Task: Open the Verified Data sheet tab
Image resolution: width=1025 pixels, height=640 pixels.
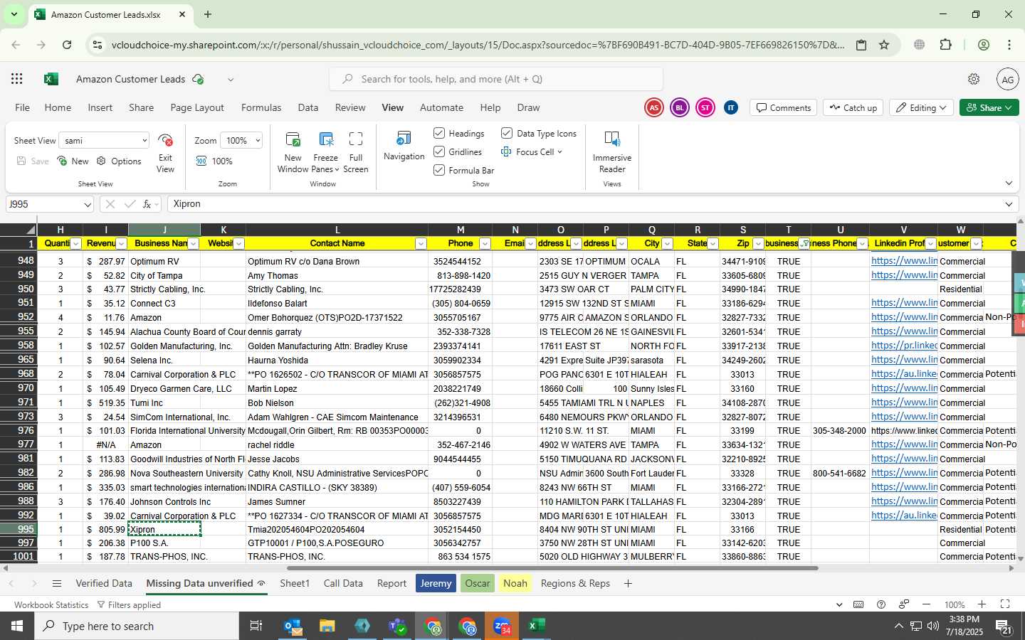Action: [104, 584]
